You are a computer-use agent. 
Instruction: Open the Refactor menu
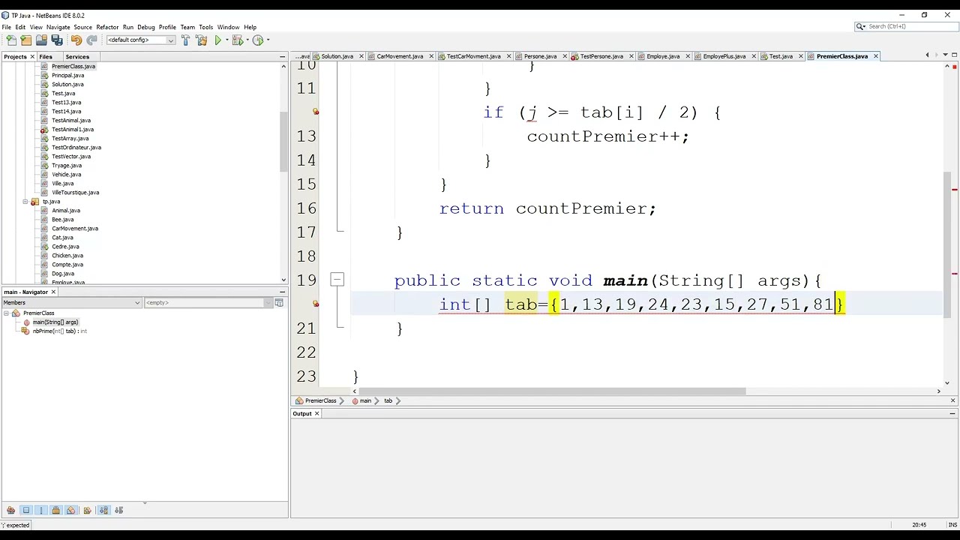point(107,27)
